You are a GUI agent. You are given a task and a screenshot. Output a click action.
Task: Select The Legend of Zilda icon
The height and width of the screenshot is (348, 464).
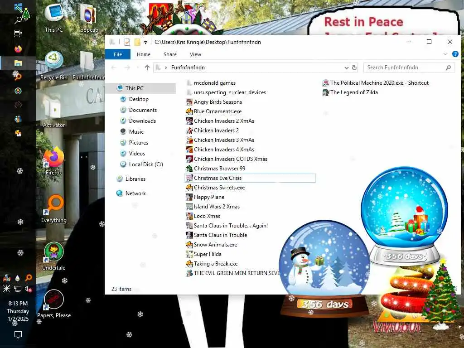(326, 92)
